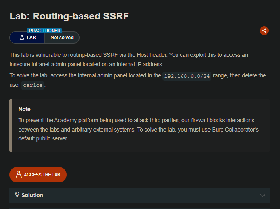
Task: Click the PRACTITIONER difficulty badge
Action: (x=44, y=31)
